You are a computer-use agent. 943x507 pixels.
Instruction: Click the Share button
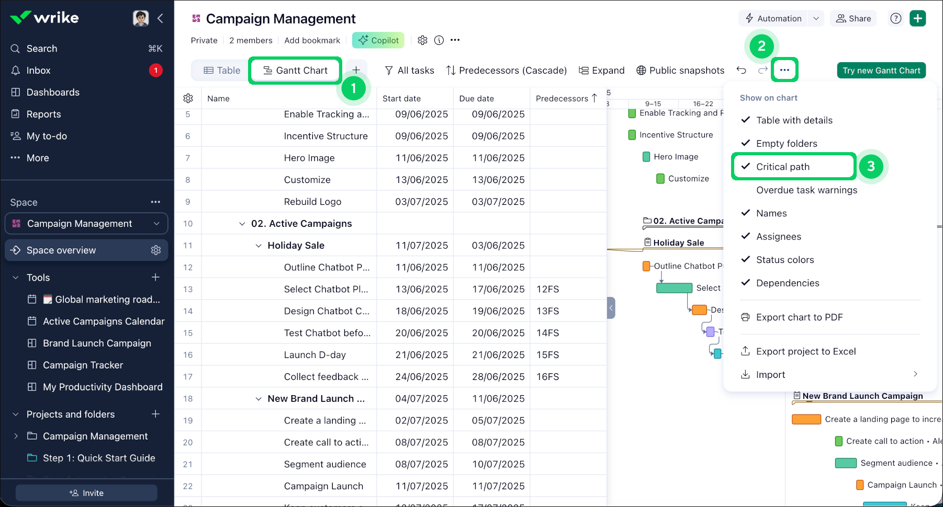[x=854, y=18]
